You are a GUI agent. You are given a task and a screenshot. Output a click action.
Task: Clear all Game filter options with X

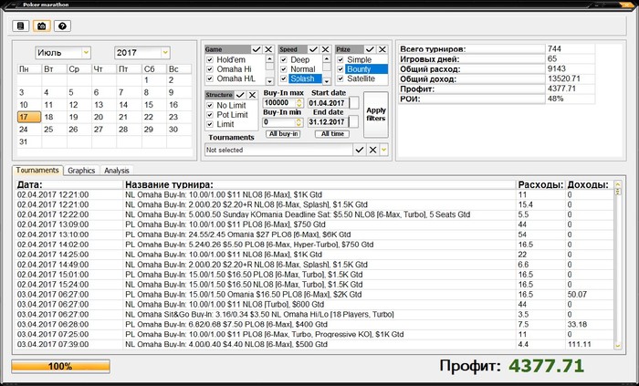click(268, 49)
